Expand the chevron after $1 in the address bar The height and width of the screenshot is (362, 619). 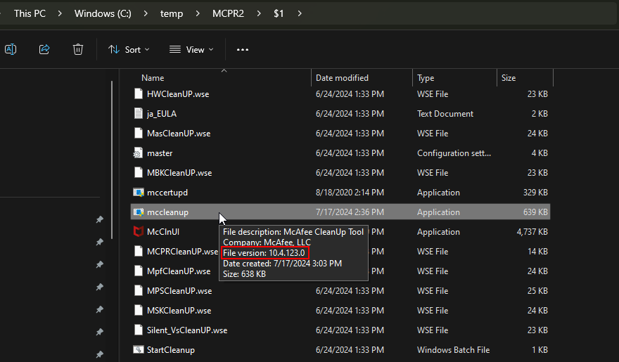coord(300,13)
